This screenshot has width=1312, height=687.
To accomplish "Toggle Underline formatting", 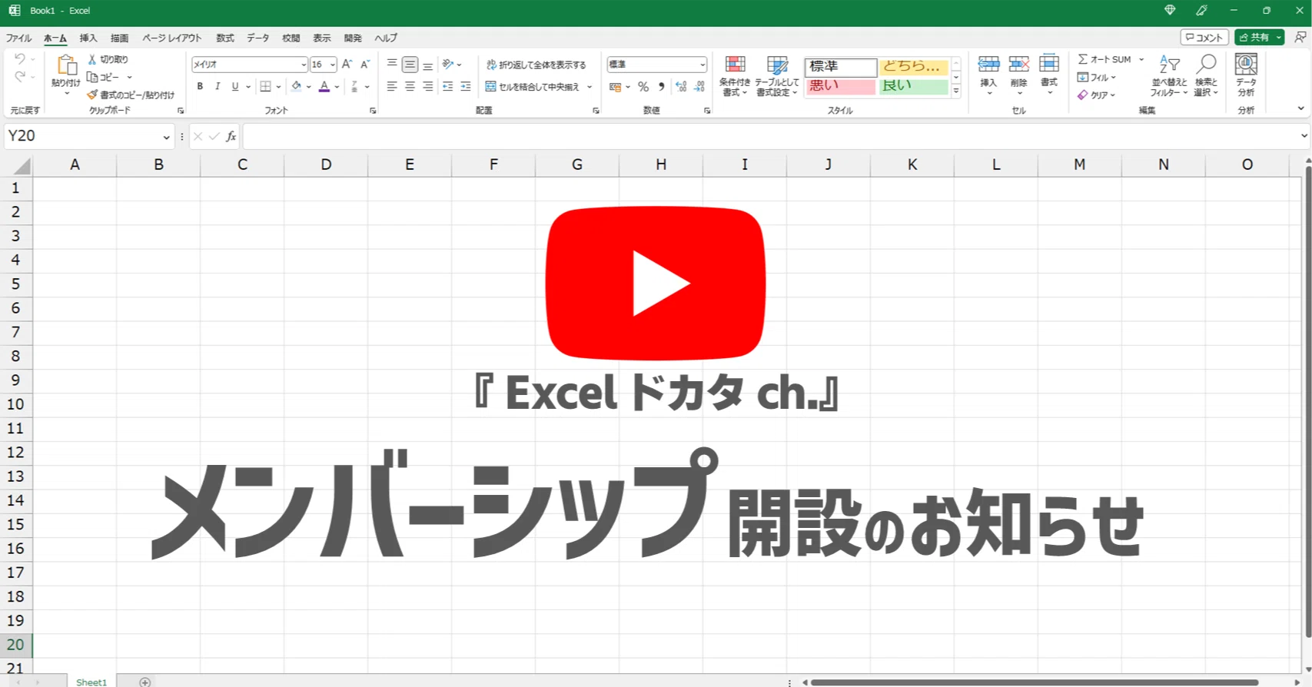I will point(235,87).
